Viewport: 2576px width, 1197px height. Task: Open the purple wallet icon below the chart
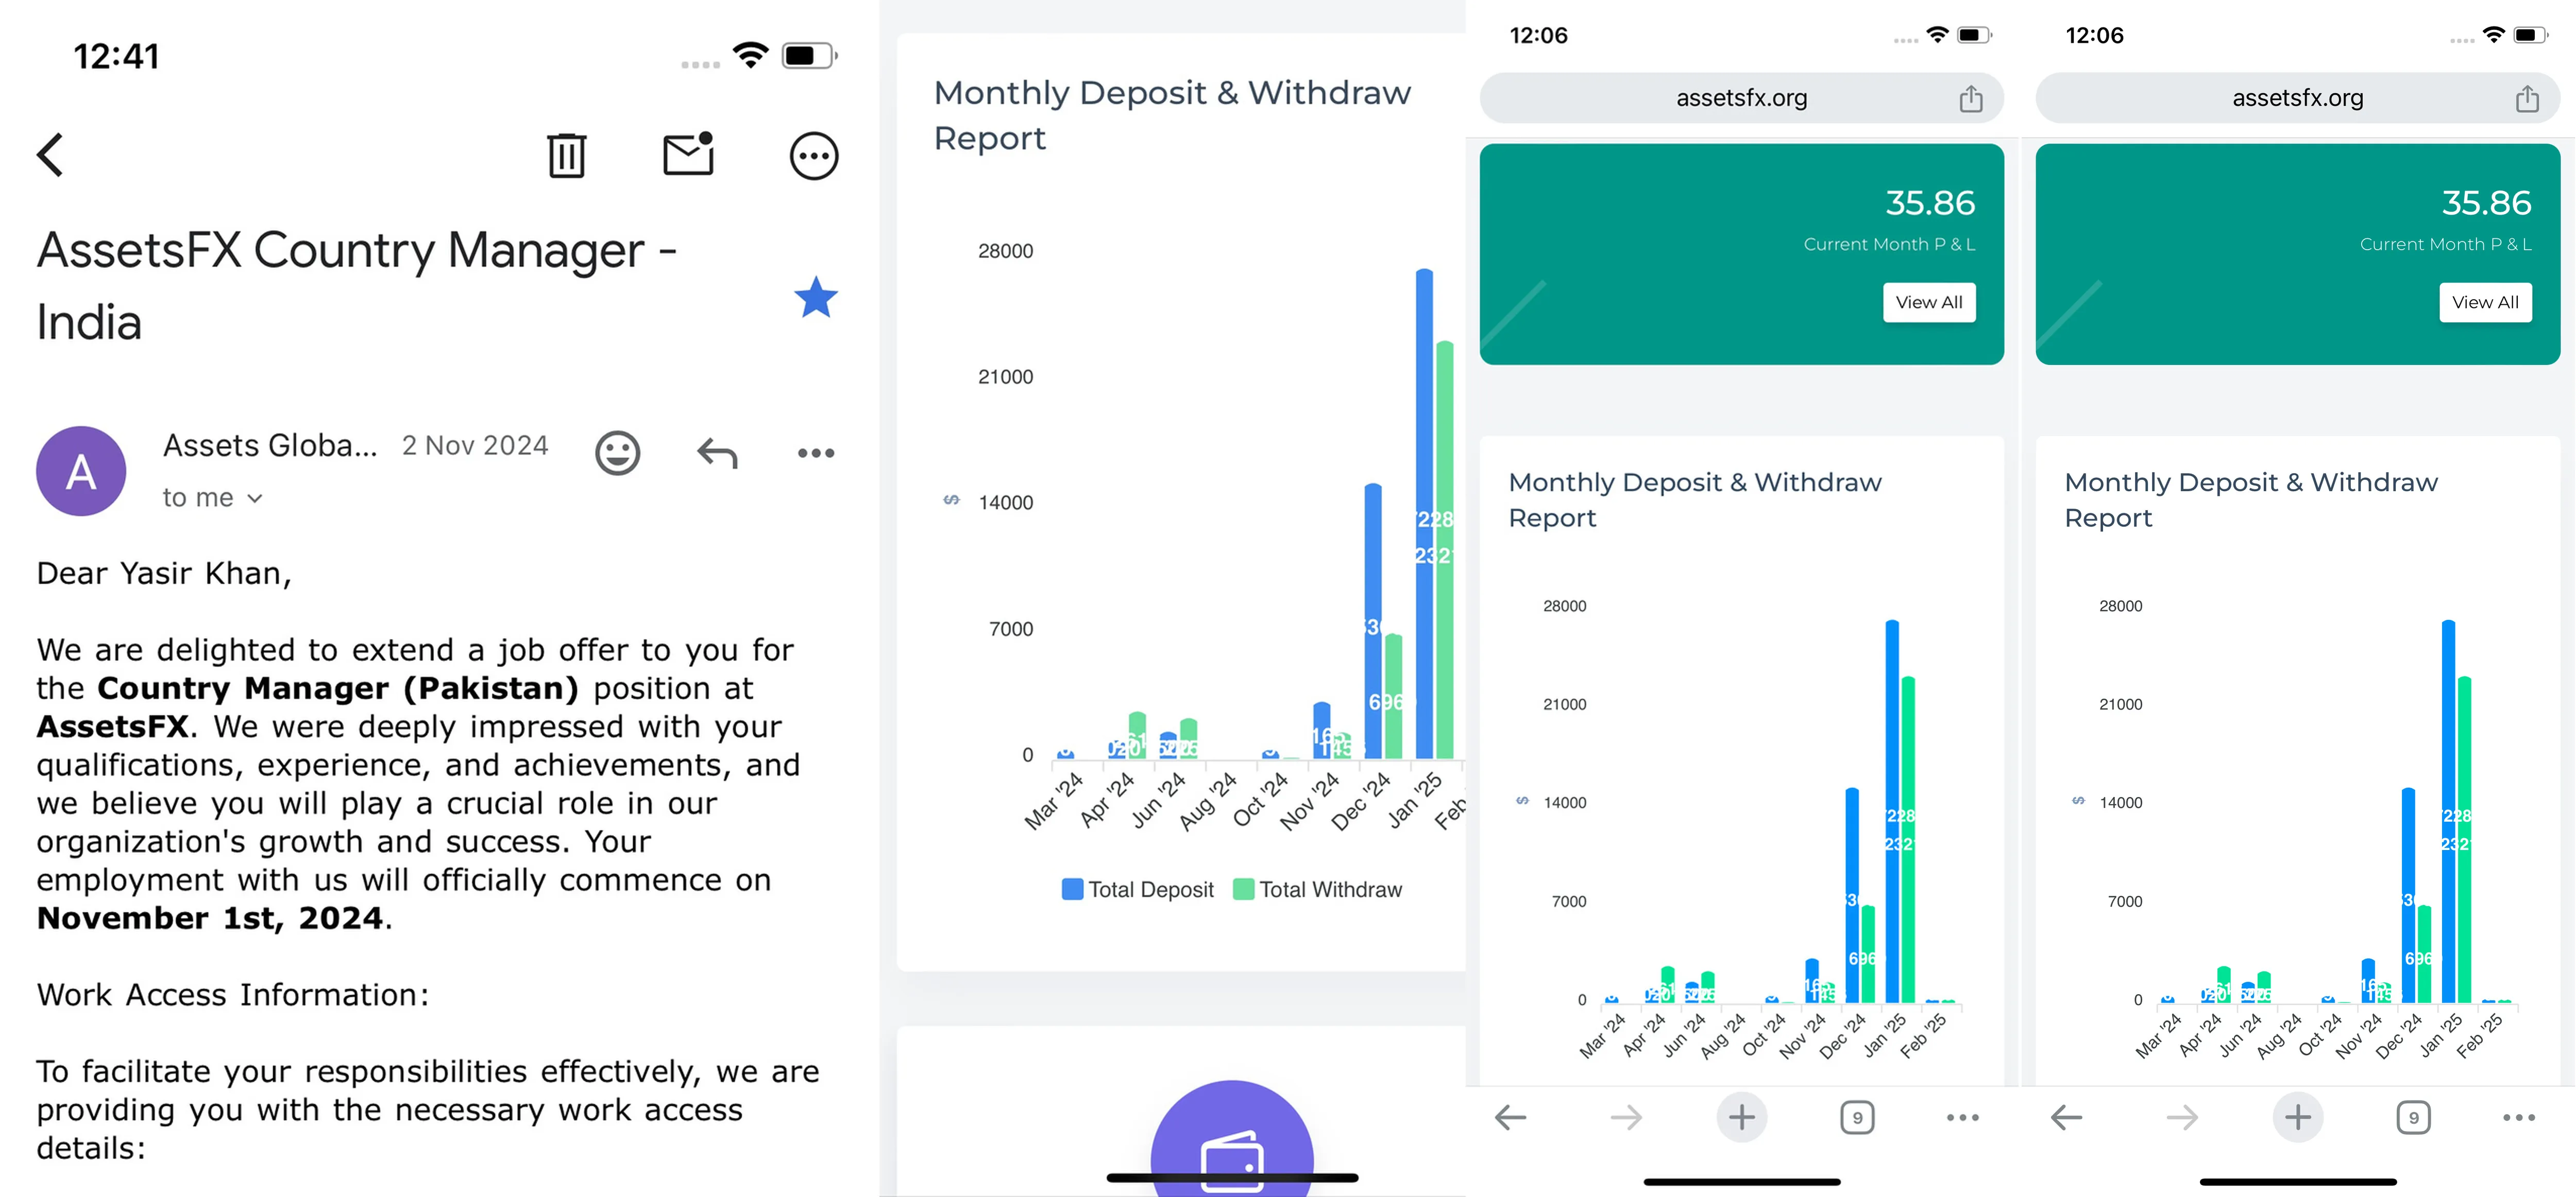click(1232, 1139)
